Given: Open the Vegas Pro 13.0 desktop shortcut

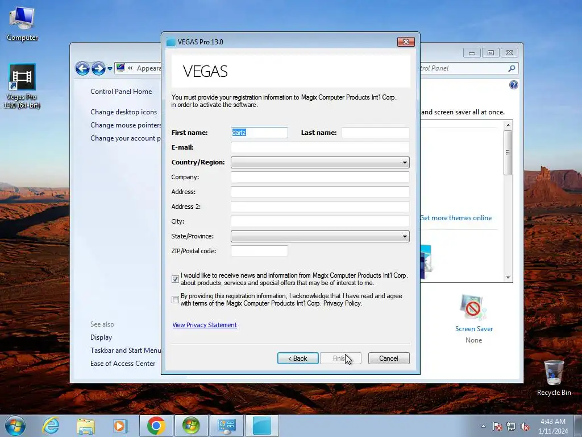Looking at the screenshot, I should (22, 86).
